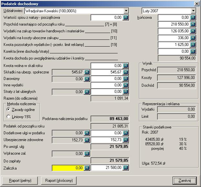
Task: Open calculator in grey Straty z lat ubiegłych
Action: click(87, 92)
